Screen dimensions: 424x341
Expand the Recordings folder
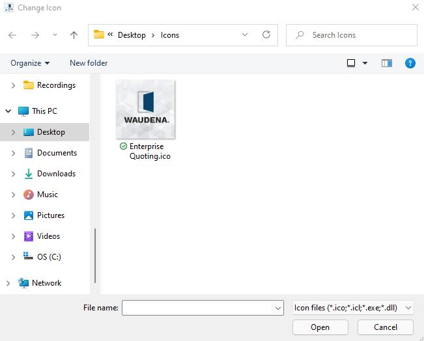(13, 86)
